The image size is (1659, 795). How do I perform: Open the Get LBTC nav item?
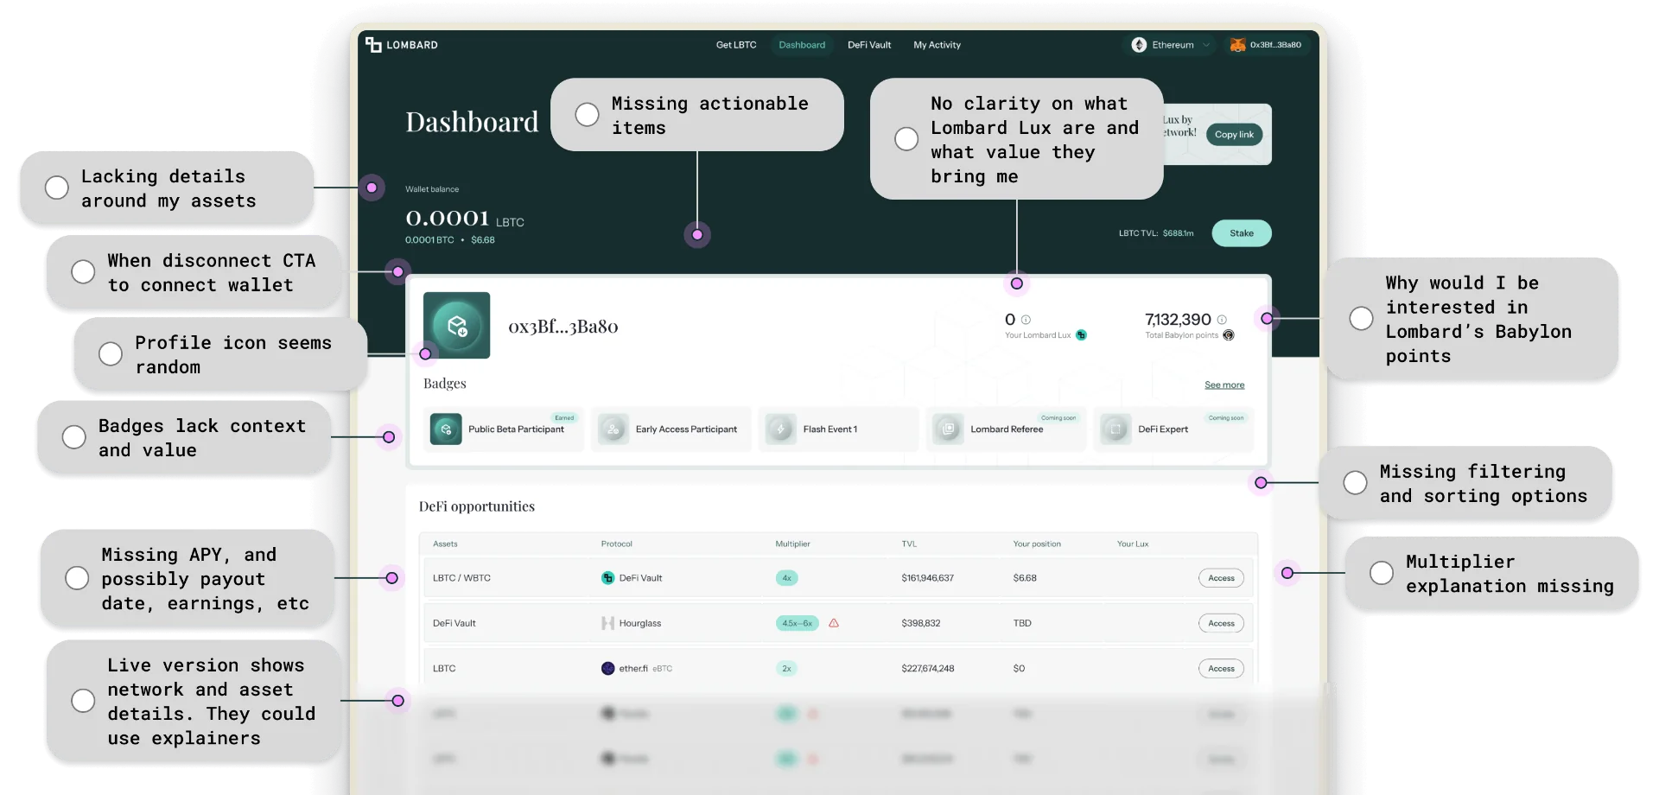[x=736, y=45]
